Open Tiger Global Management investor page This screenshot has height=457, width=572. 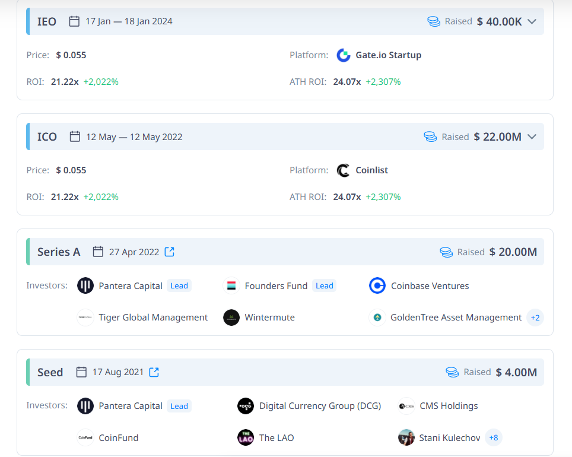point(153,318)
